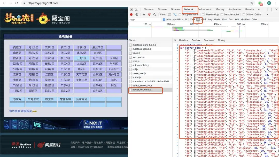Image resolution: width=279 pixels, height=157 pixels.
Task: Select server 北京1区
Action: [81, 48]
